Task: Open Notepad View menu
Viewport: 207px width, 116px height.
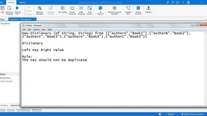Action: click(x=44, y=29)
